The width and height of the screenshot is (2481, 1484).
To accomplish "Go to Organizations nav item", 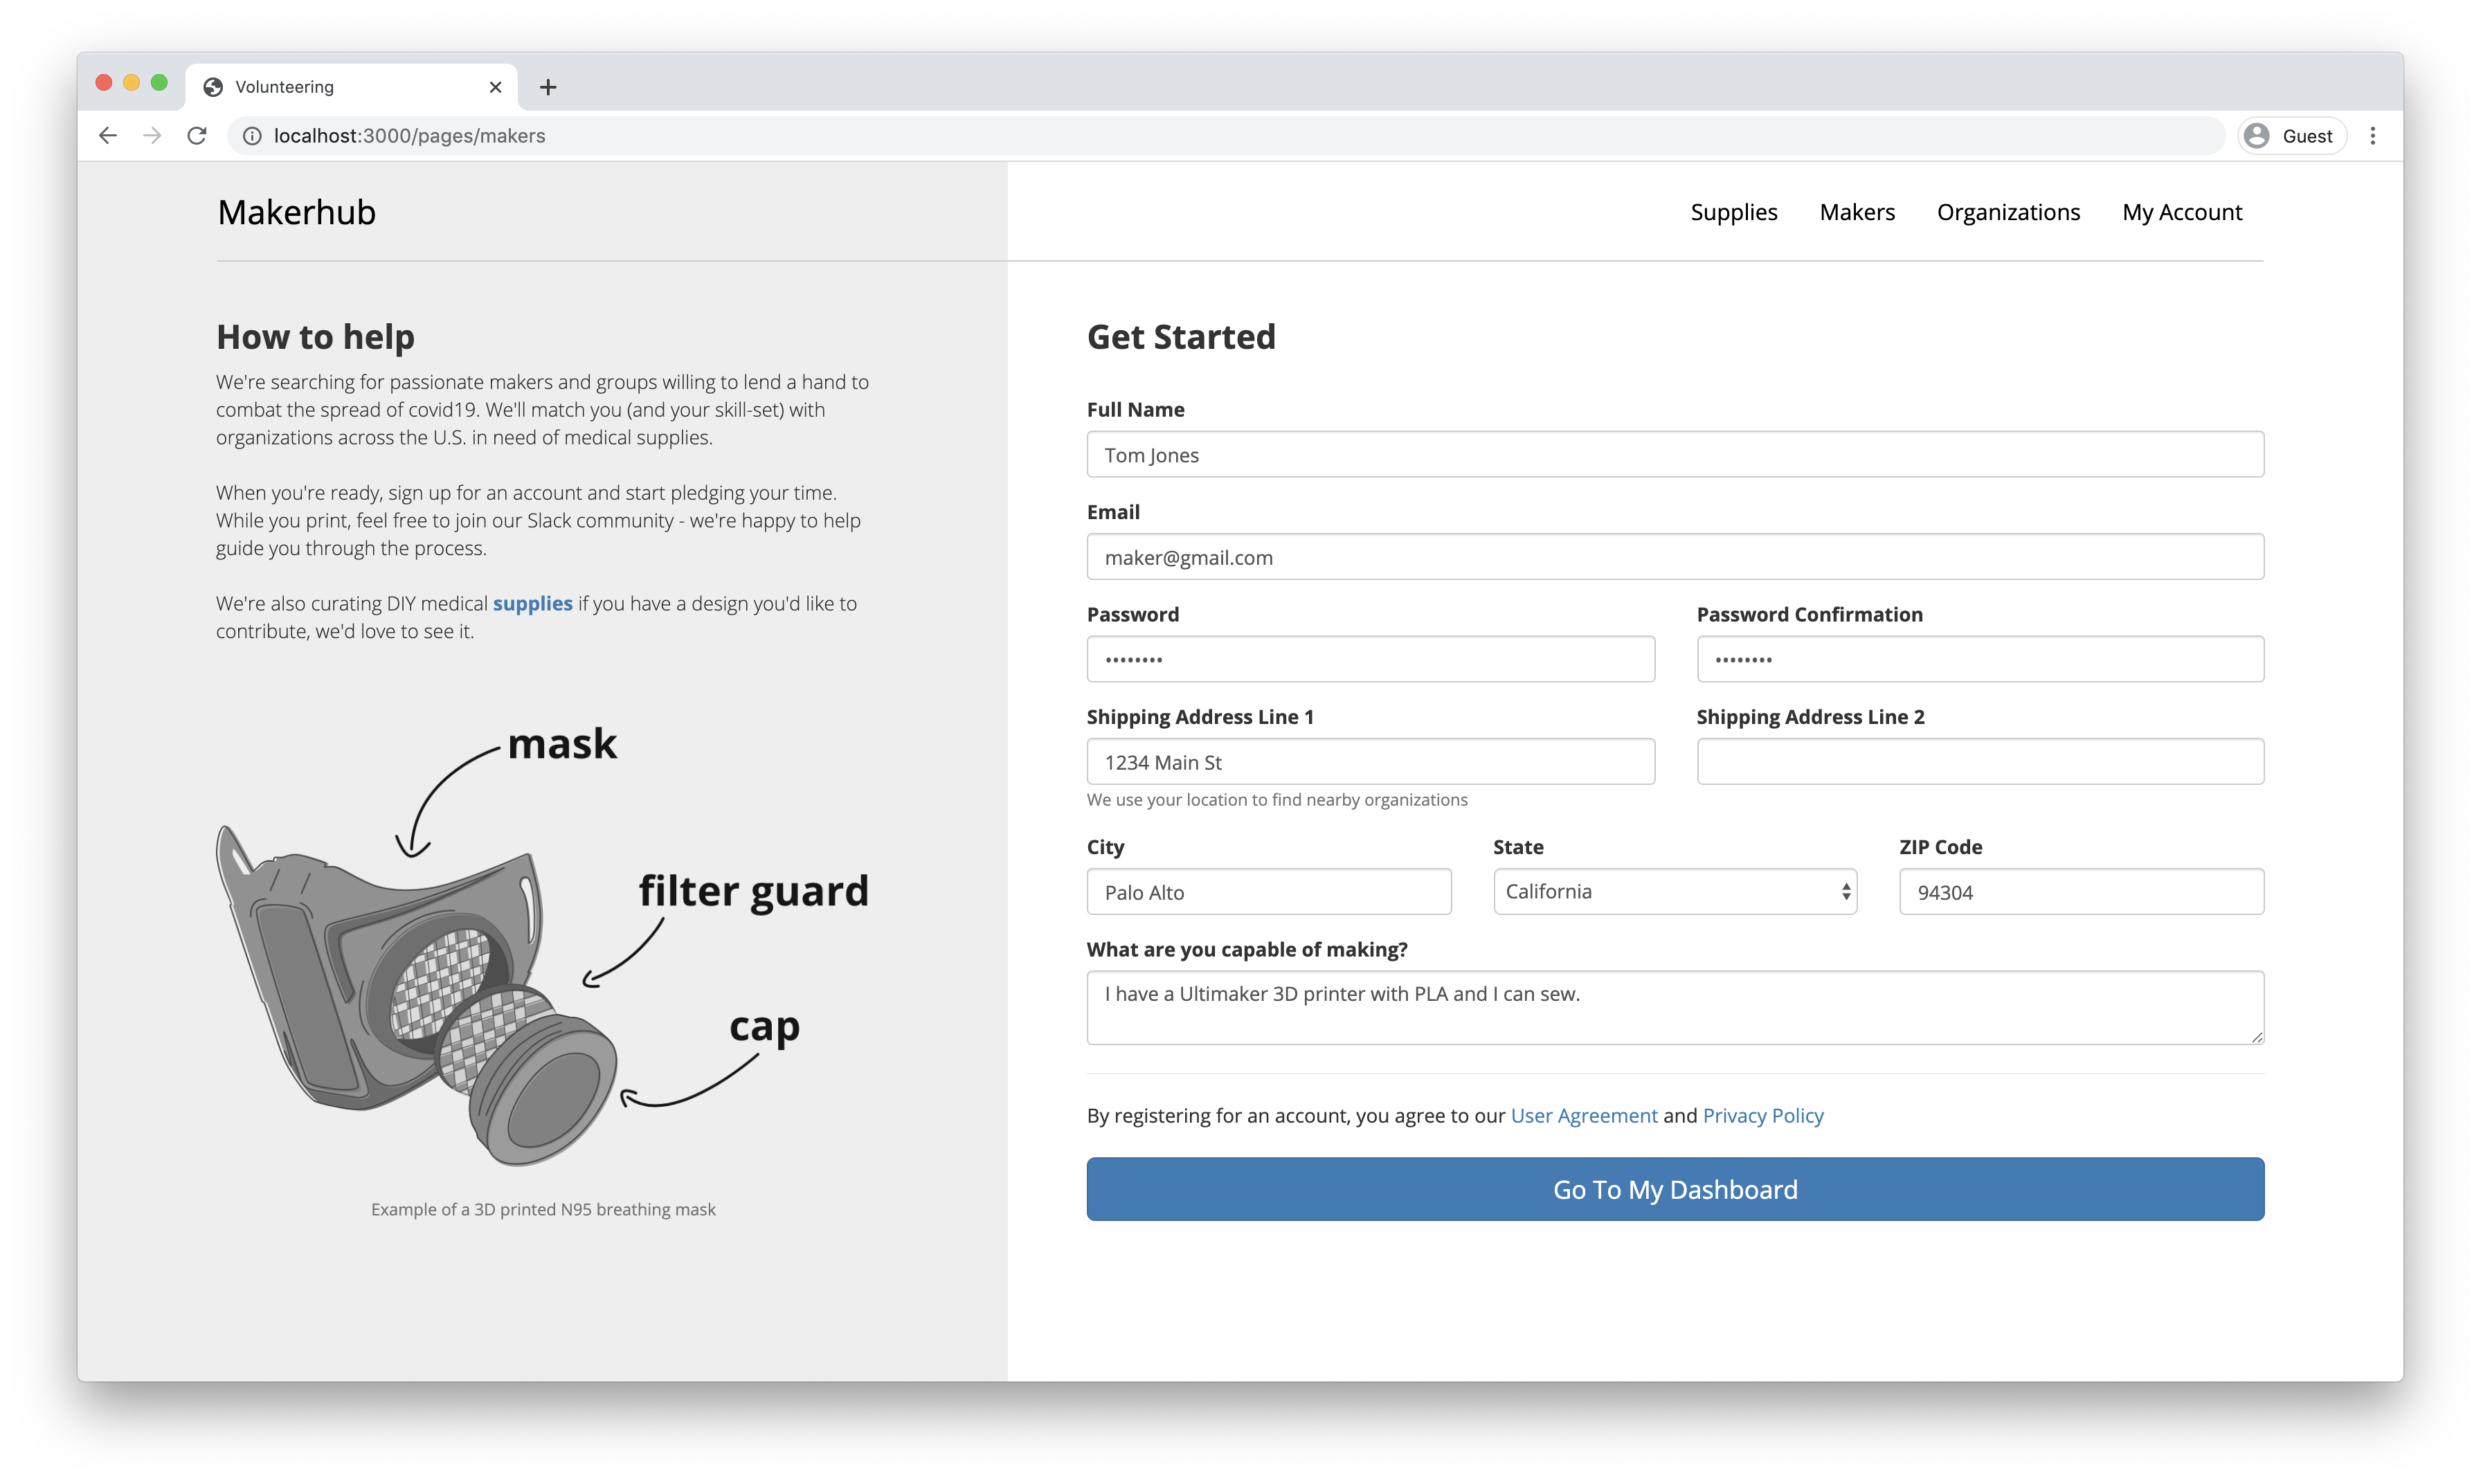I will pos(2008,212).
